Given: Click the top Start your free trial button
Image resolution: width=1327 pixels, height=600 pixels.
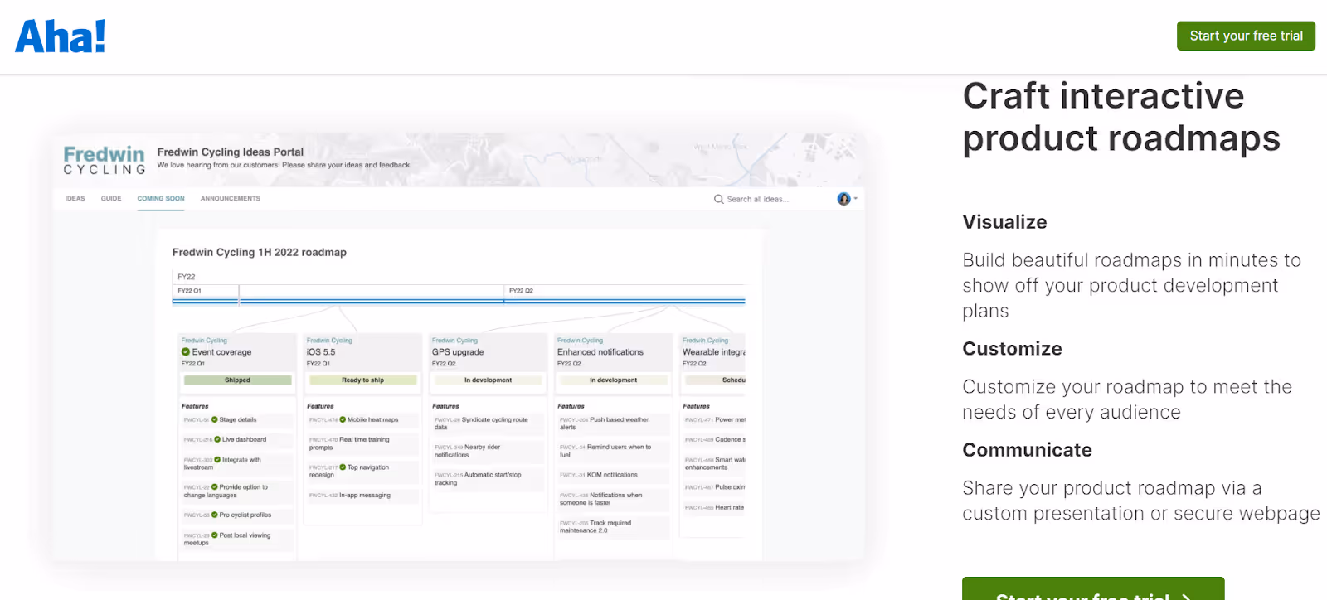Looking at the screenshot, I should (1246, 36).
